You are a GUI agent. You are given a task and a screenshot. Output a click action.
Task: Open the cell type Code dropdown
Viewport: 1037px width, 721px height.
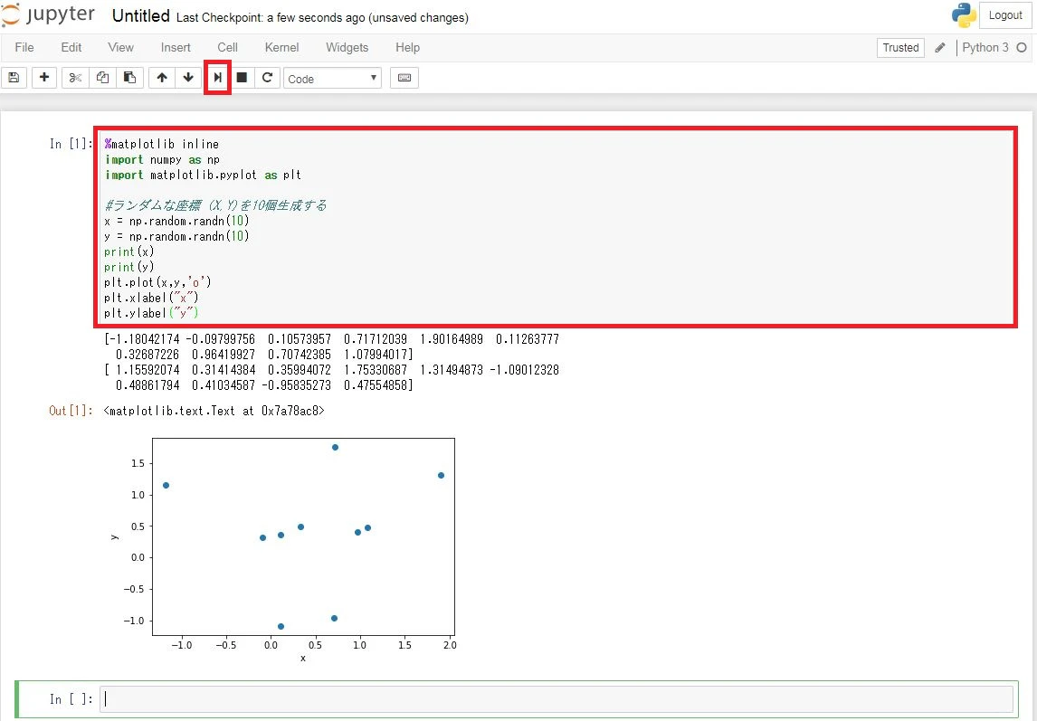[x=333, y=78]
